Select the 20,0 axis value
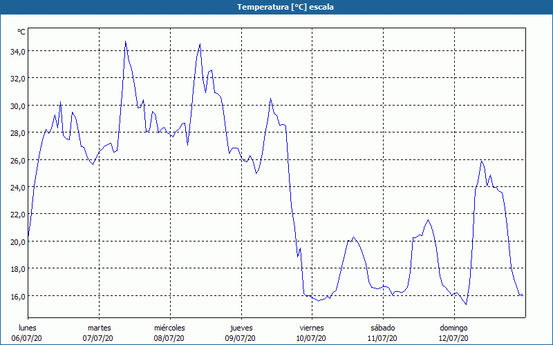Image resolution: width=553 pixels, height=345 pixels. pyautogui.click(x=18, y=242)
